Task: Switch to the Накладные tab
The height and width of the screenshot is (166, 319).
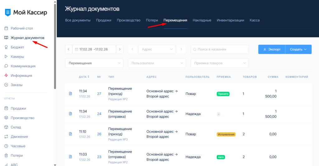Action: point(202,20)
